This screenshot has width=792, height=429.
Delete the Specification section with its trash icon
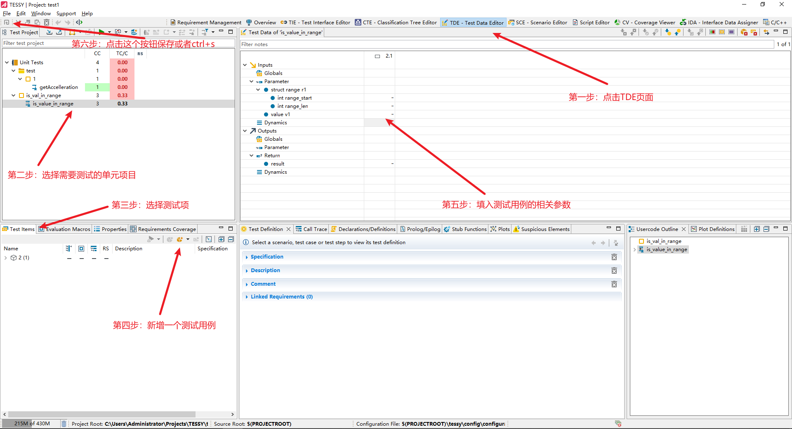click(x=614, y=257)
